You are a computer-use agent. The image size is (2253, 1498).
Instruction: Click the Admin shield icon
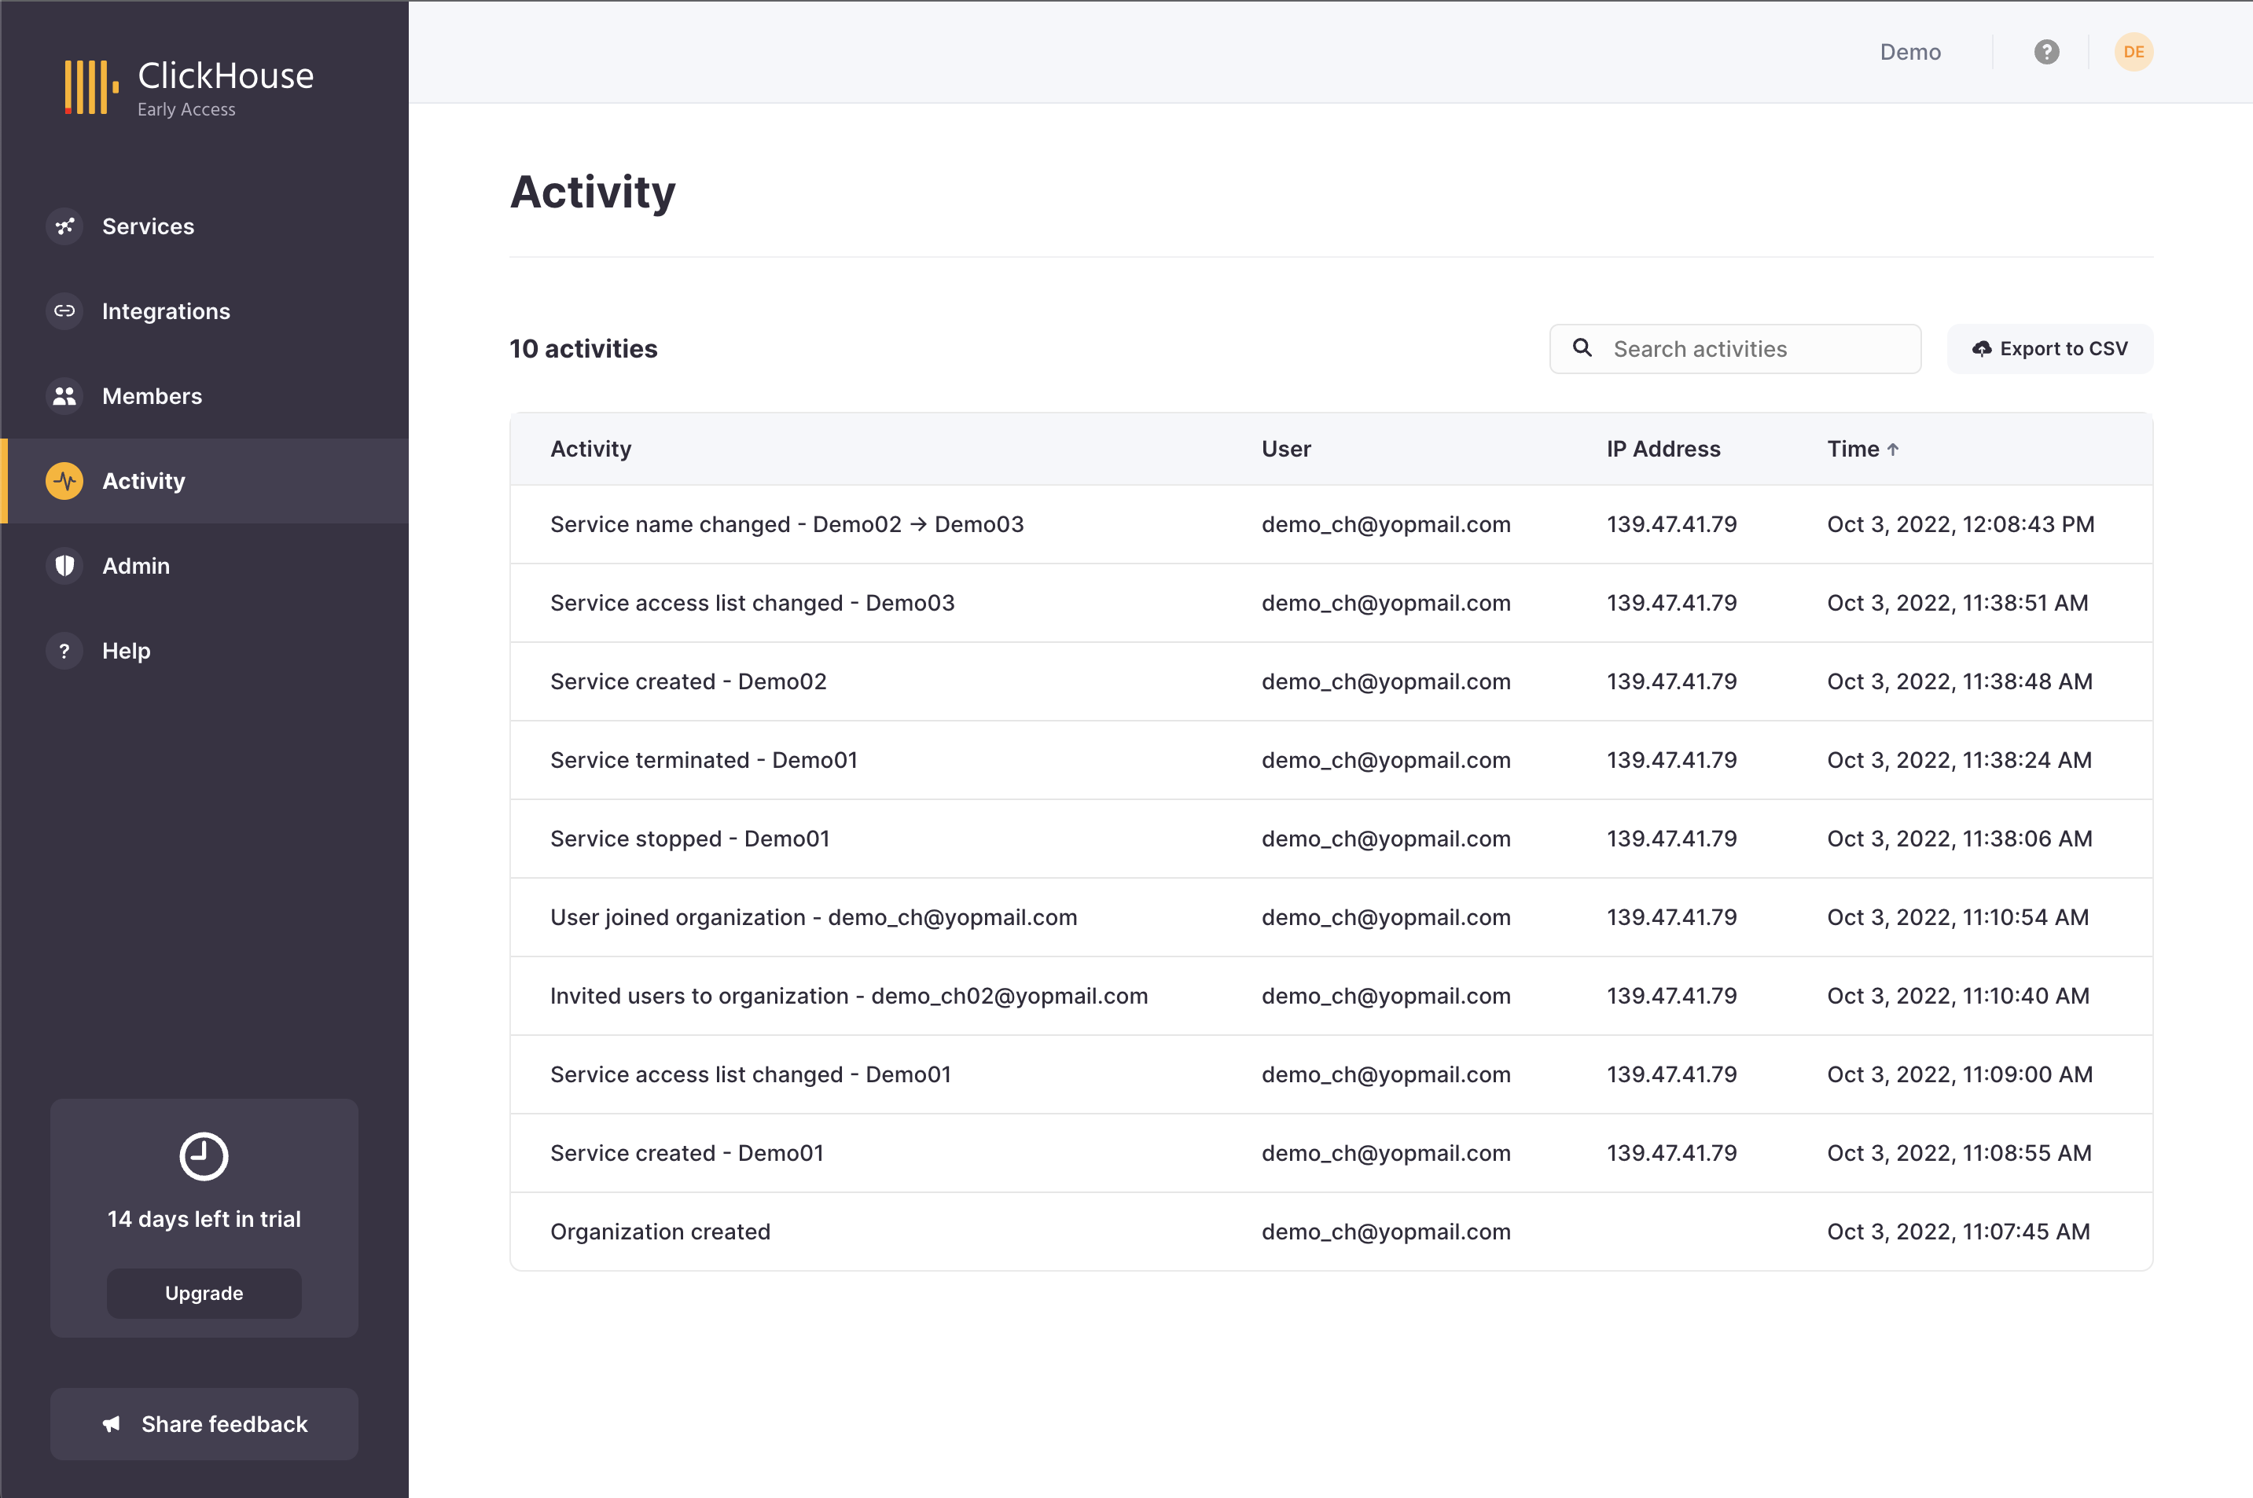coord(64,566)
